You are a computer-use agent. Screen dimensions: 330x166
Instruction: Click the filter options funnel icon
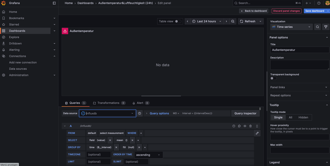click(326, 27)
